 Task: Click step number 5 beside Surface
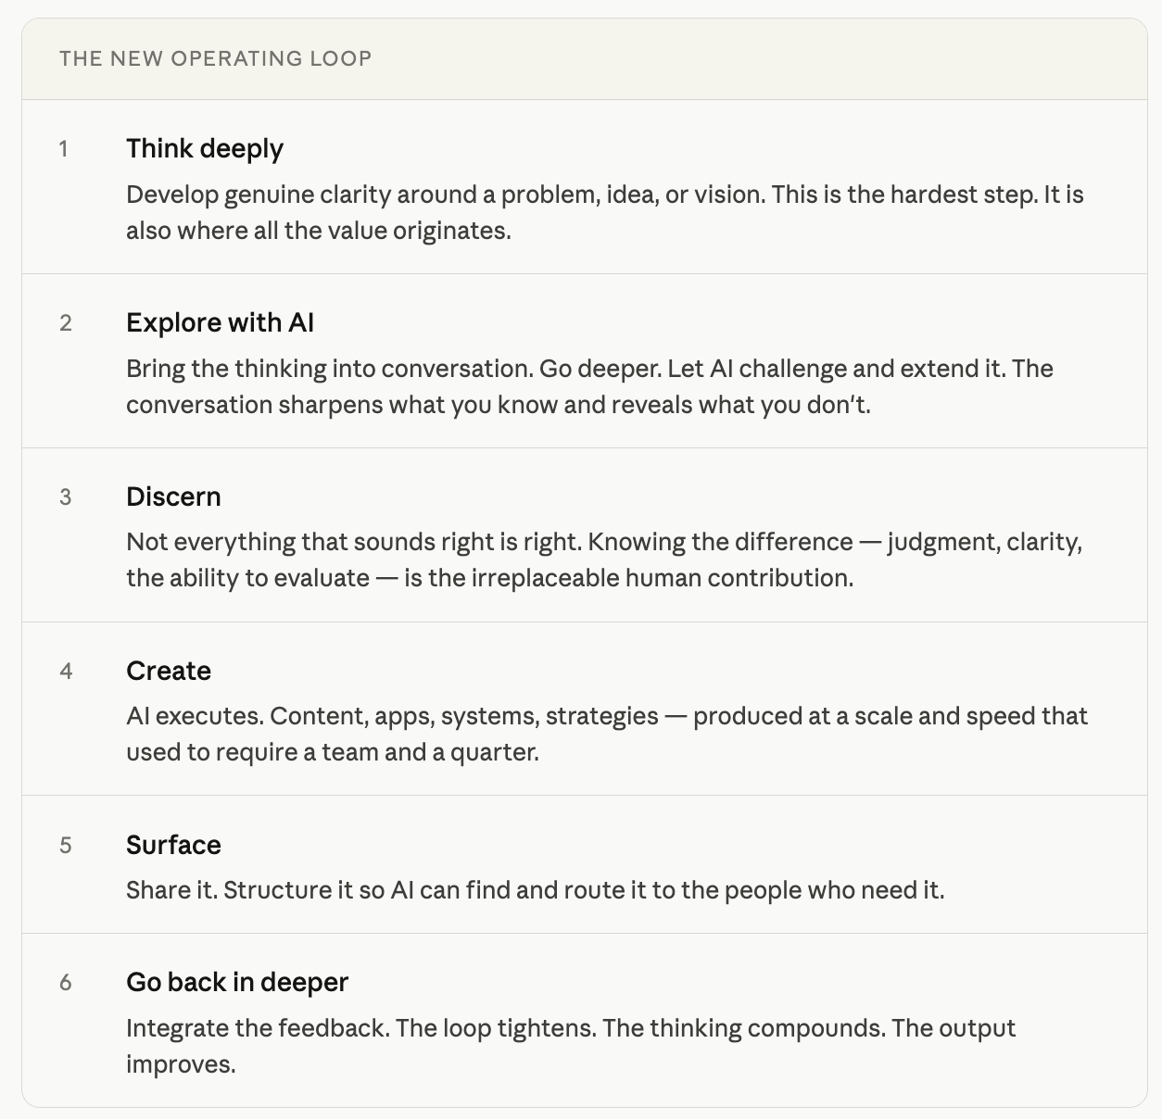click(x=66, y=846)
